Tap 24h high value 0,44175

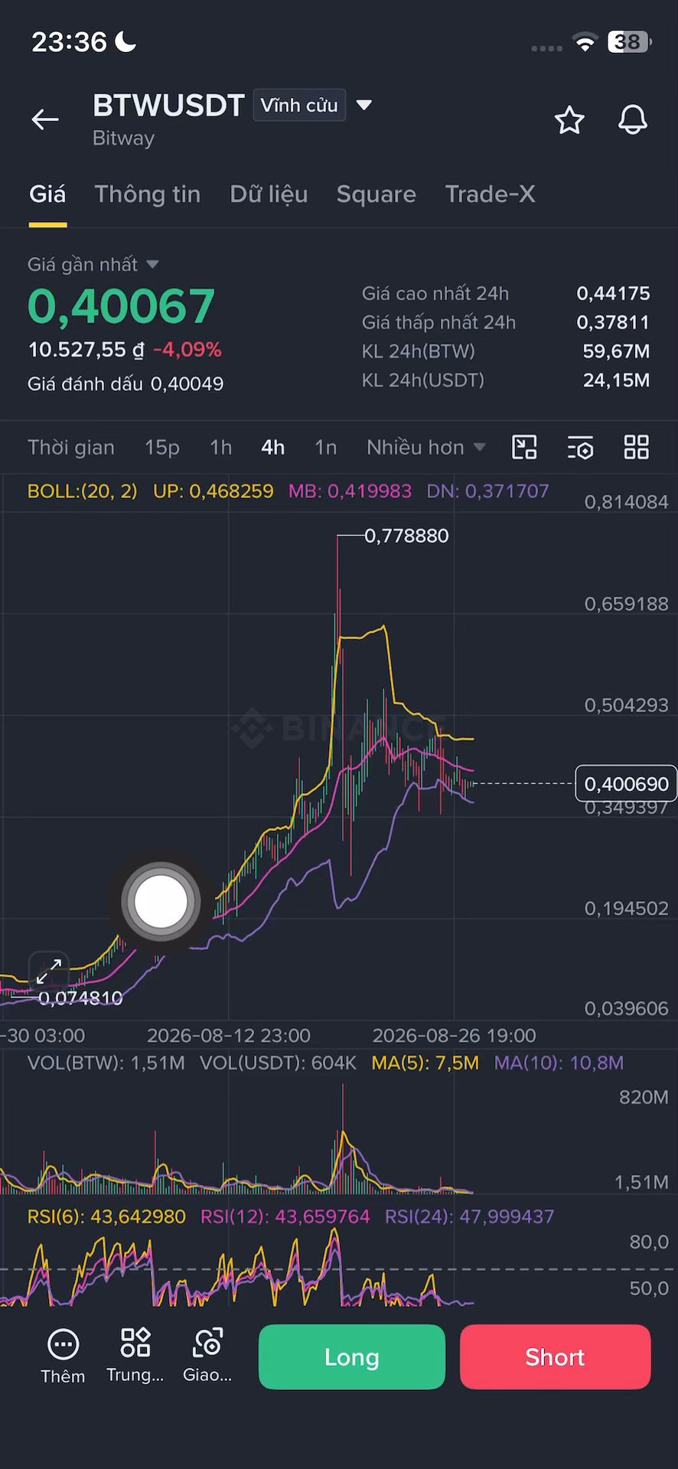click(613, 294)
